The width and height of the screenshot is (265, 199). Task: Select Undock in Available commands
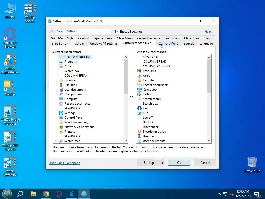point(148,122)
